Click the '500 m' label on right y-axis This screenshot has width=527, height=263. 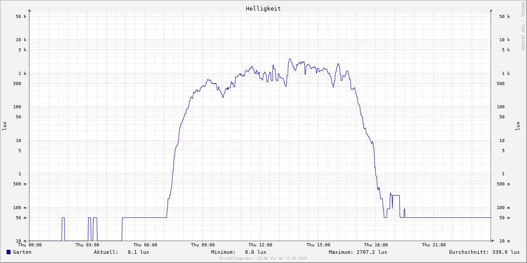pyautogui.click(x=503, y=184)
